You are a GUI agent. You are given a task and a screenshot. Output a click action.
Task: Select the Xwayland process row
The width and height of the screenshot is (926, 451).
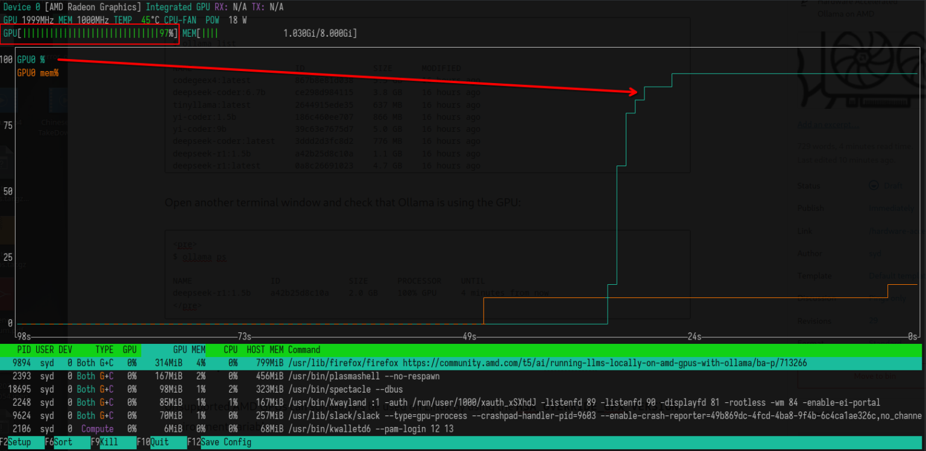pyautogui.click(x=422, y=403)
